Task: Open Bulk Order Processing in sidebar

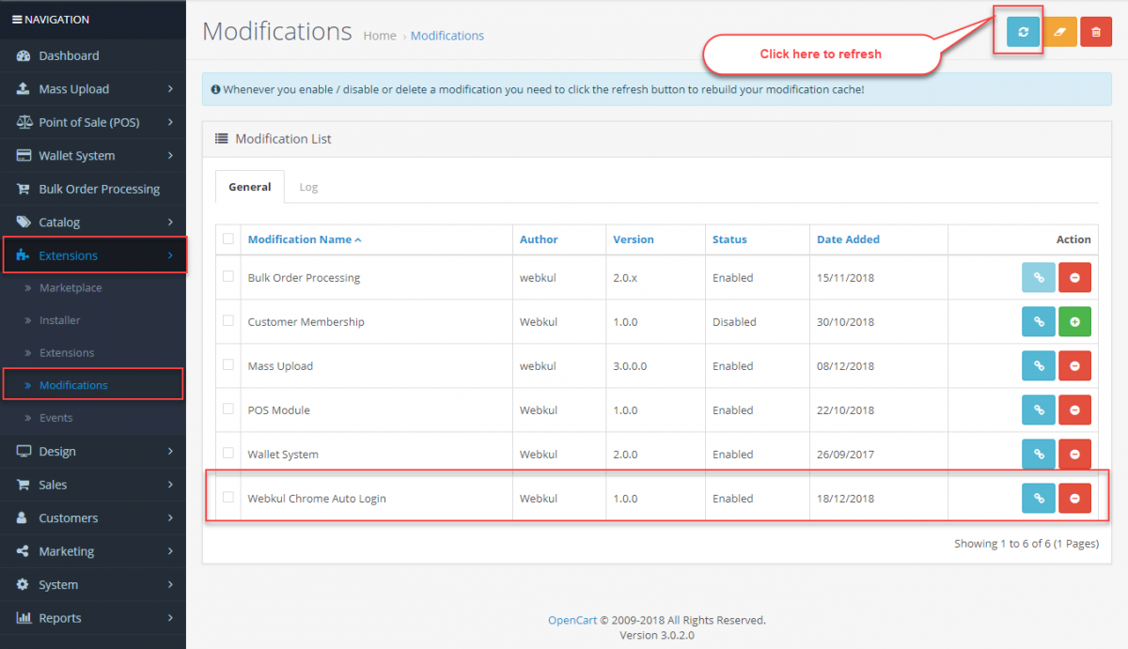Action: 93,190
